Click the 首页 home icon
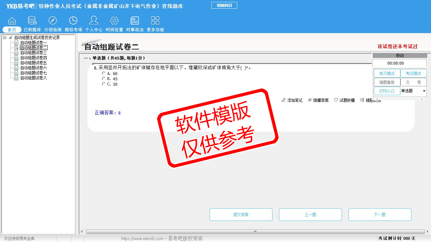The image size is (431, 242). [x=12, y=21]
